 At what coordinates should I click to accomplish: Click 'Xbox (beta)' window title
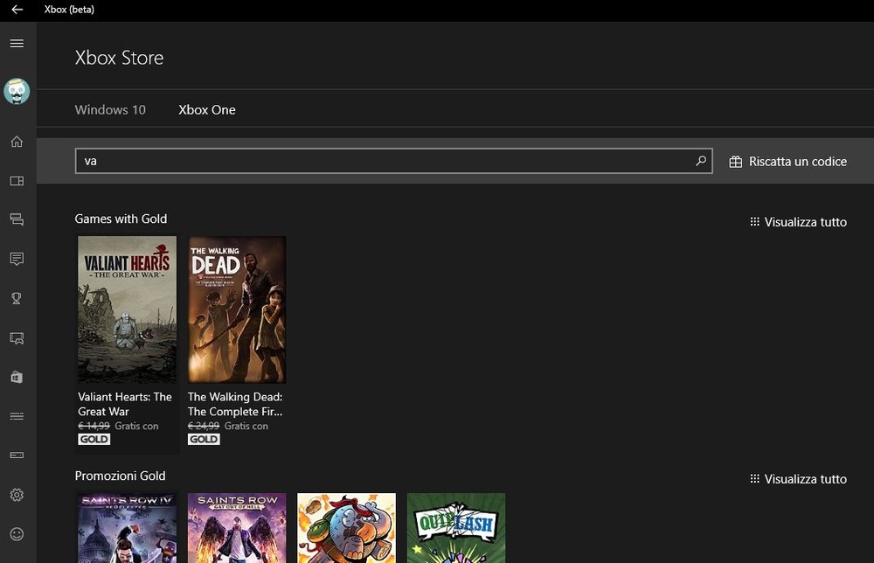69,10
